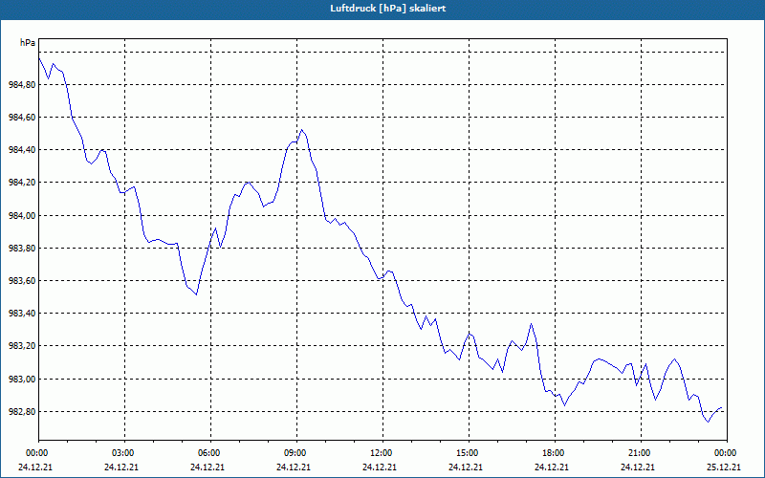Viewport: 765px width, 478px height.
Task: Click the 06:00 time axis label
Action: (210, 453)
